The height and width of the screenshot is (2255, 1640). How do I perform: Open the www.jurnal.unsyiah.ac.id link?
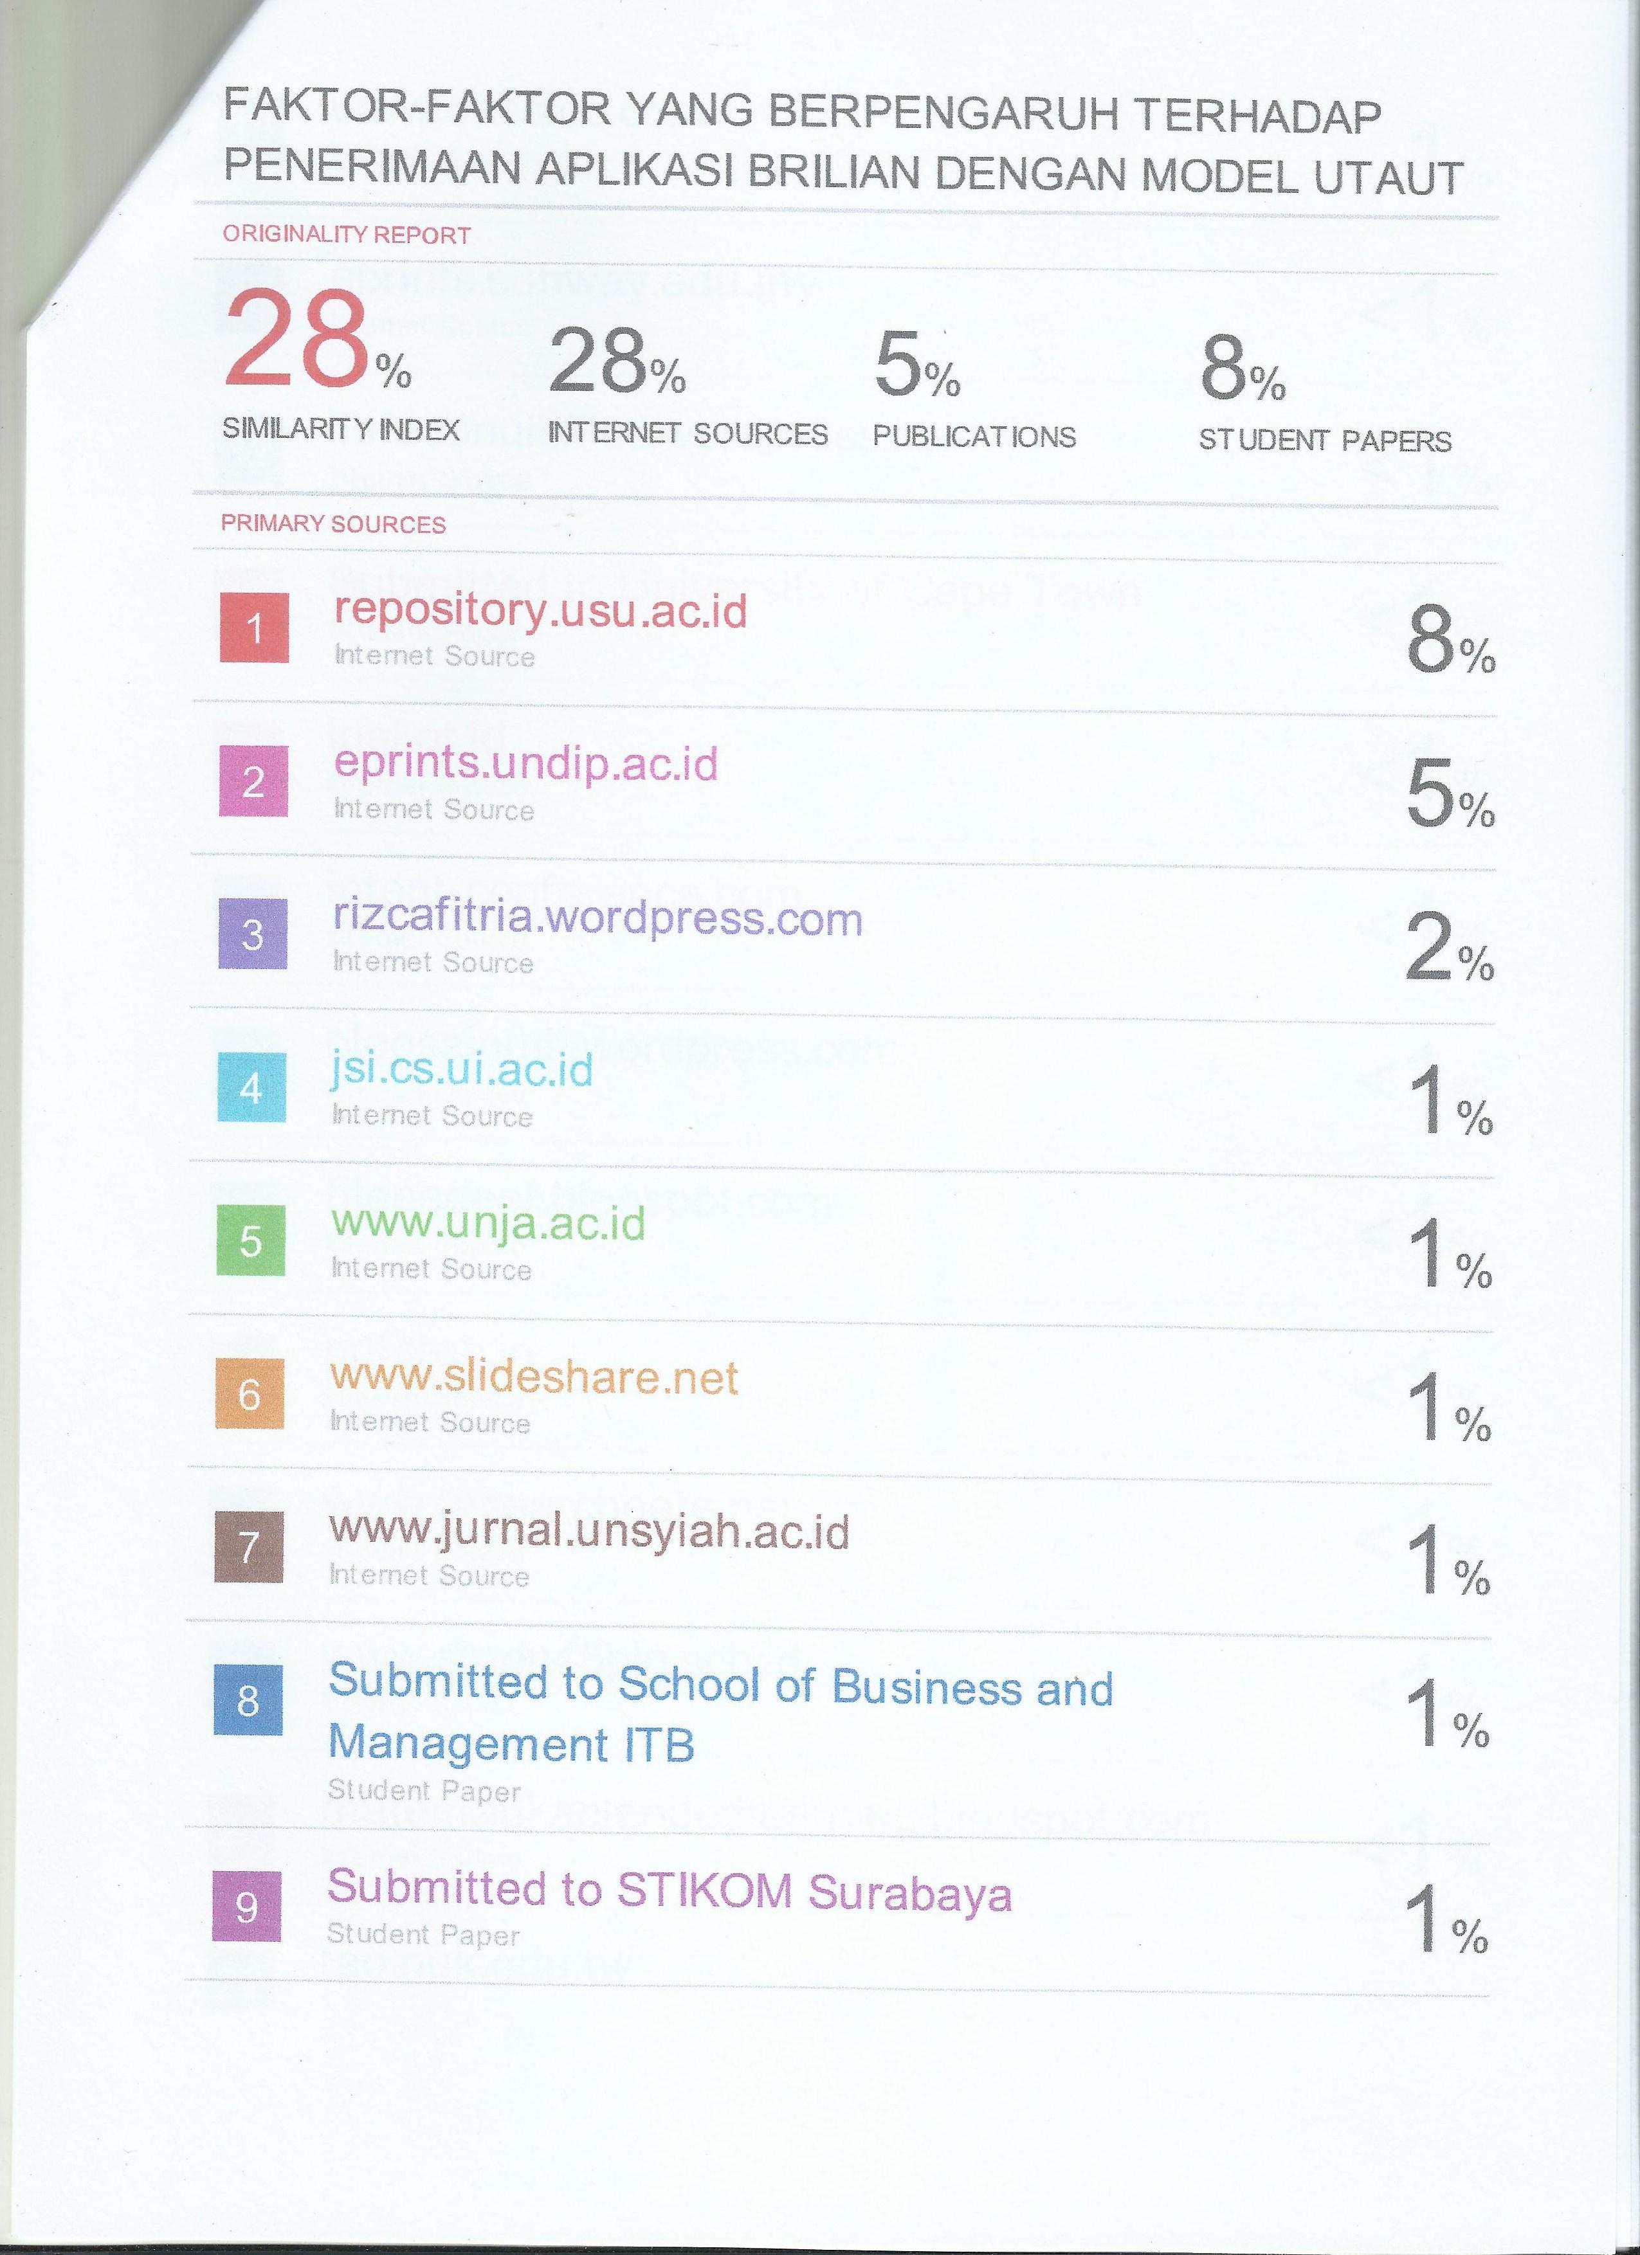(x=590, y=1531)
